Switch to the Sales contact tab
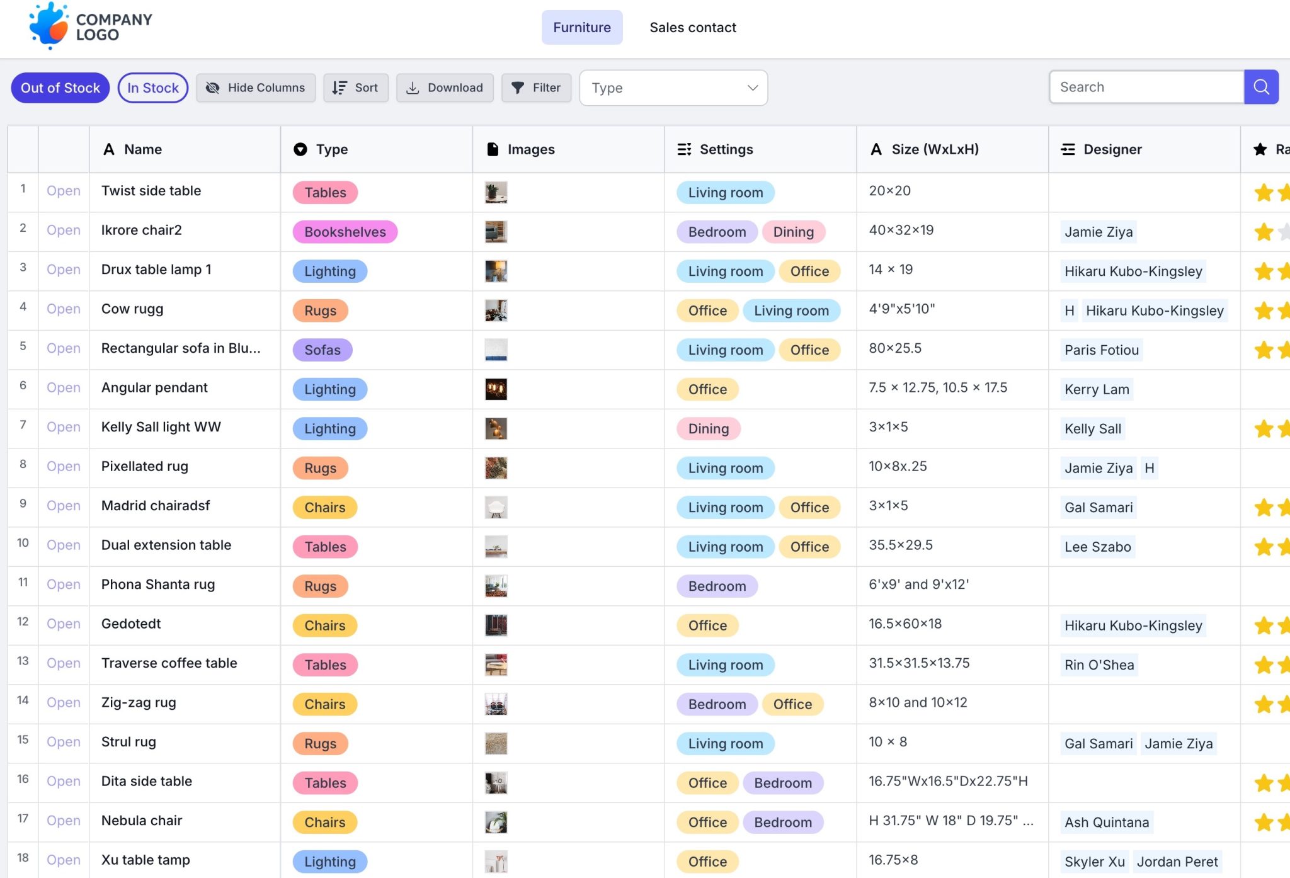Viewport: 1290px width, 878px height. pos(693,27)
